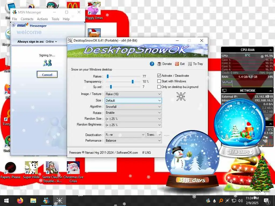Select the Santa-hat desktop icon under Piggly Xmas
Viewport: 275px width, 206px height.
tap(94, 33)
